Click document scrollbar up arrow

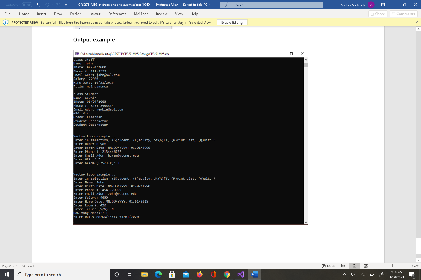418,29
